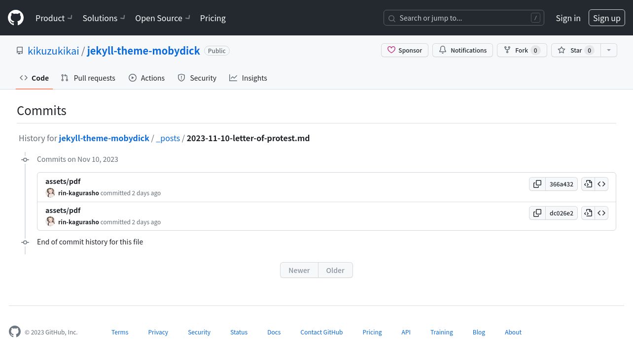The height and width of the screenshot is (362, 633).
Task: Click the Newer pagination button
Action: pos(299,270)
